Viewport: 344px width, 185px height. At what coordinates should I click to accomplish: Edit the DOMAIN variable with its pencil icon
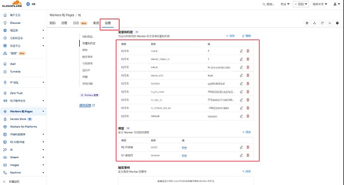point(241,67)
